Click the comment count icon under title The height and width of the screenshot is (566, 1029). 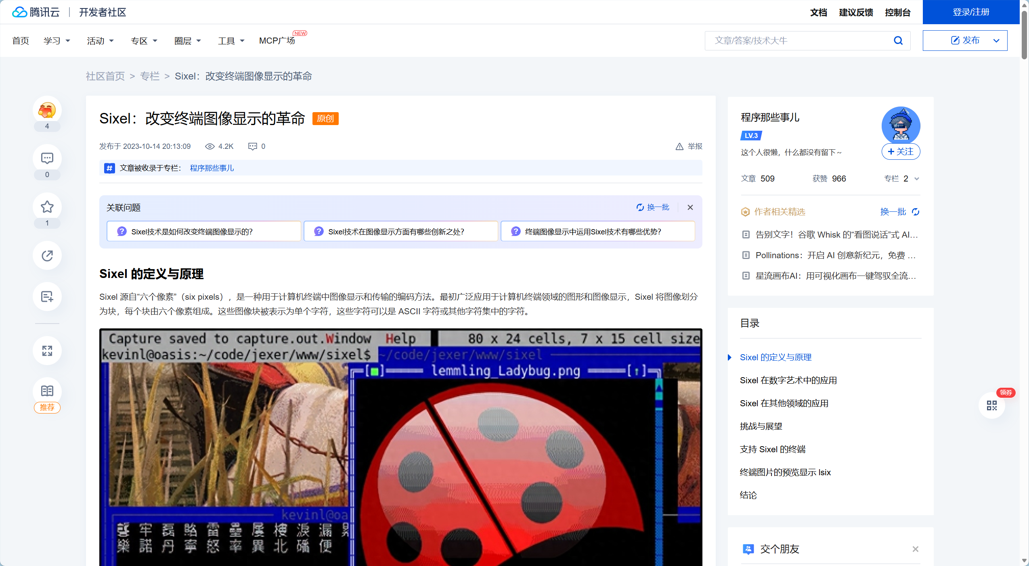(x=253, y=146)
